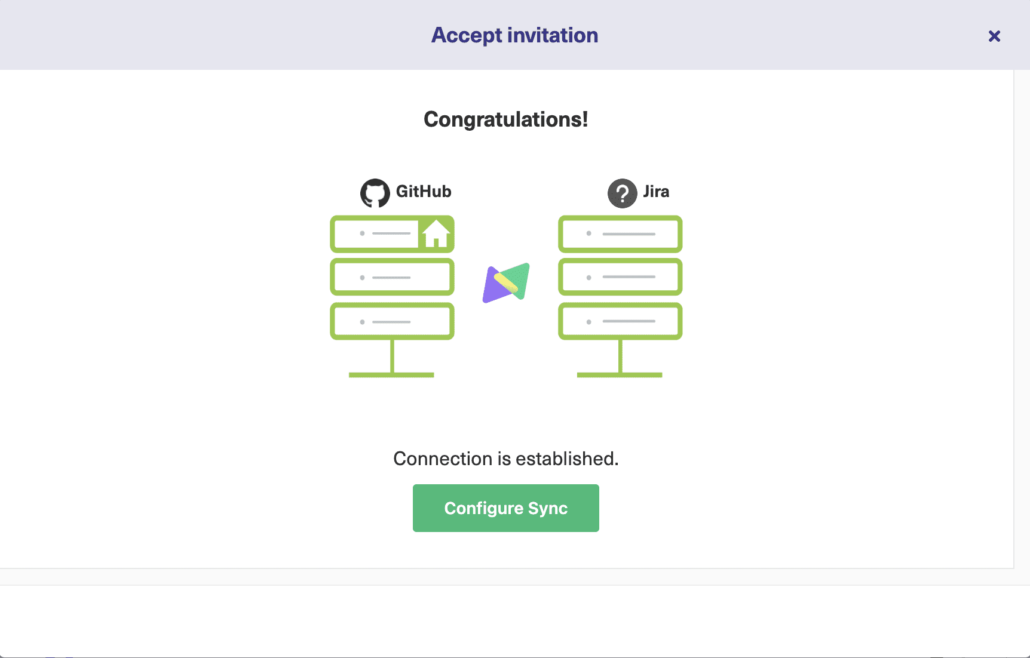
Task: Click the bottom server row under GitHub
Action: click(x=392, y=320)
